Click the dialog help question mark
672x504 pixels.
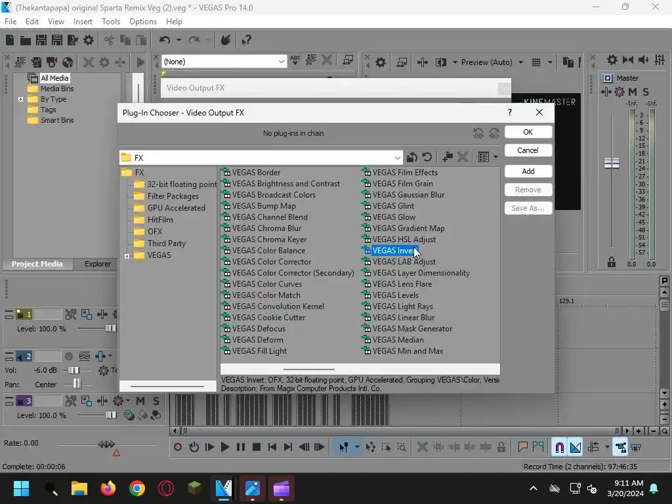(509, 112)
